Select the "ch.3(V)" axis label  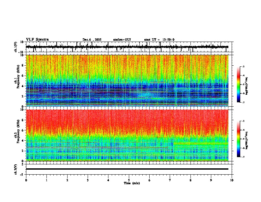[16, 169]
